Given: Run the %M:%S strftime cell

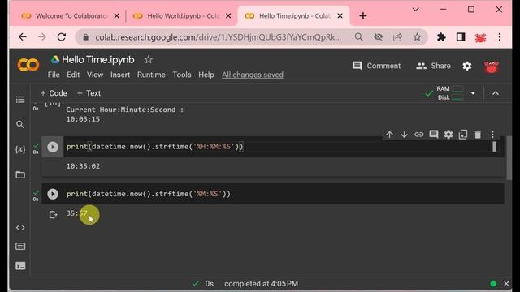Looking at the screenshot, I should 52,194.
